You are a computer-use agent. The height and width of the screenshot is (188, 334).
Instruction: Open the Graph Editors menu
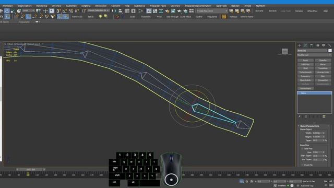(25, 6)
